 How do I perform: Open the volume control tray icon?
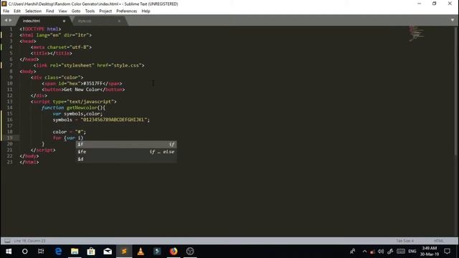381,252
